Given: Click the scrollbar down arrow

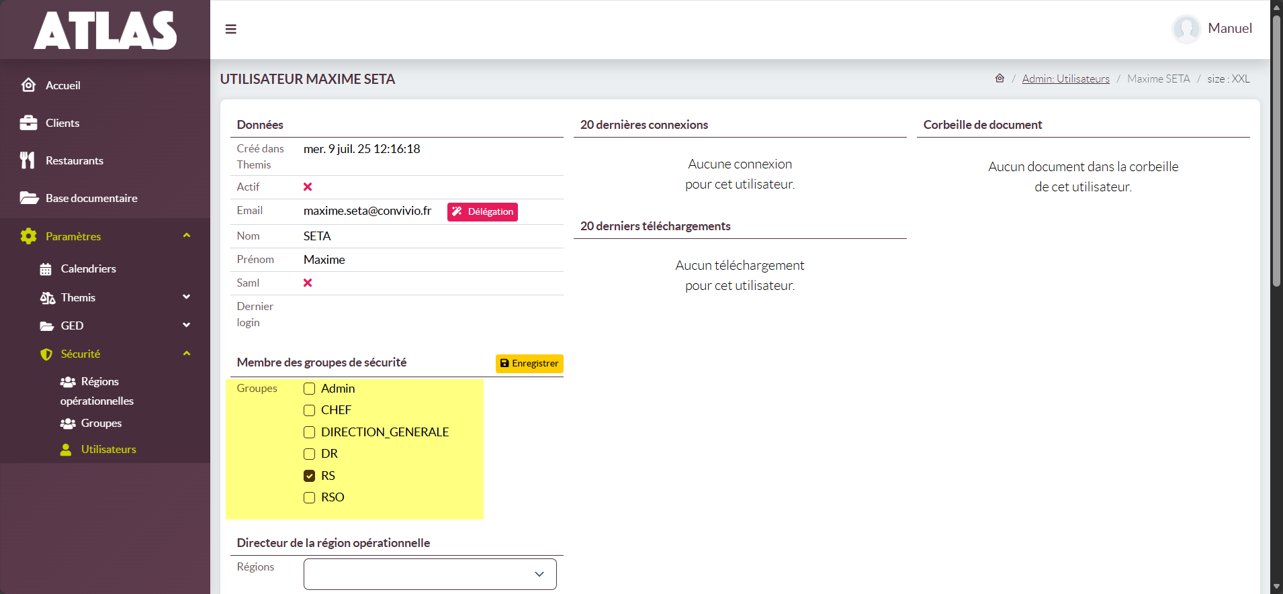Looking at the screenshot, I should [x=1276, y=588].
